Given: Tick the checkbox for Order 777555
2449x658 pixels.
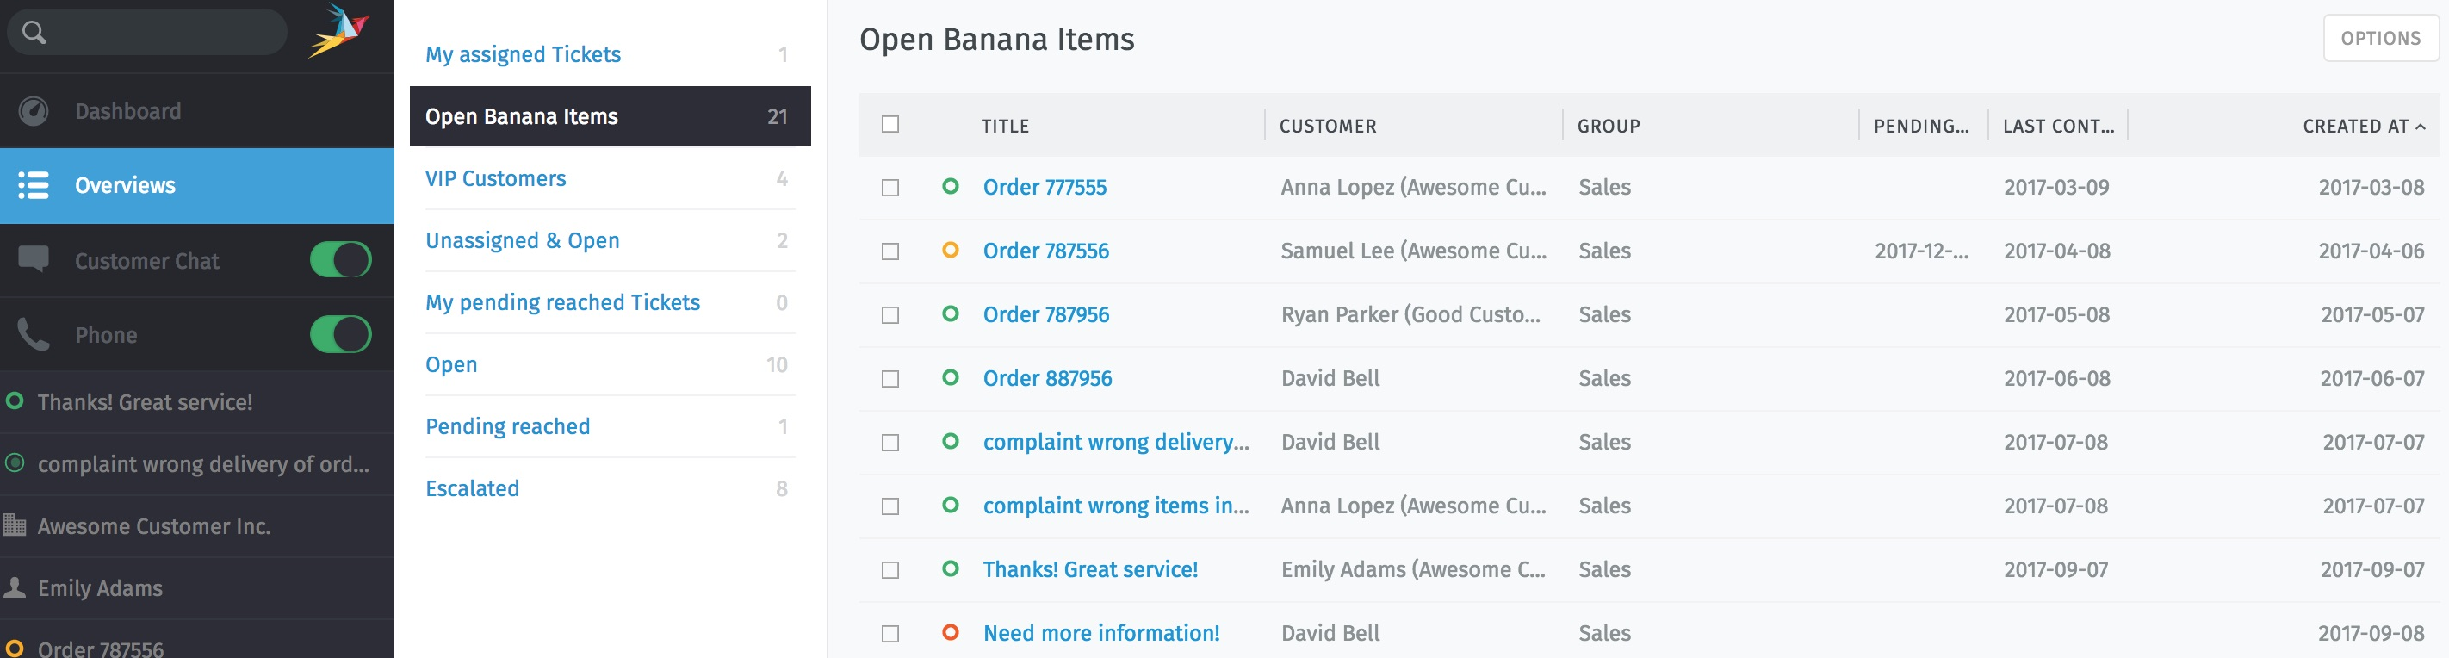Looking at the screenshot, I should 890,187.
